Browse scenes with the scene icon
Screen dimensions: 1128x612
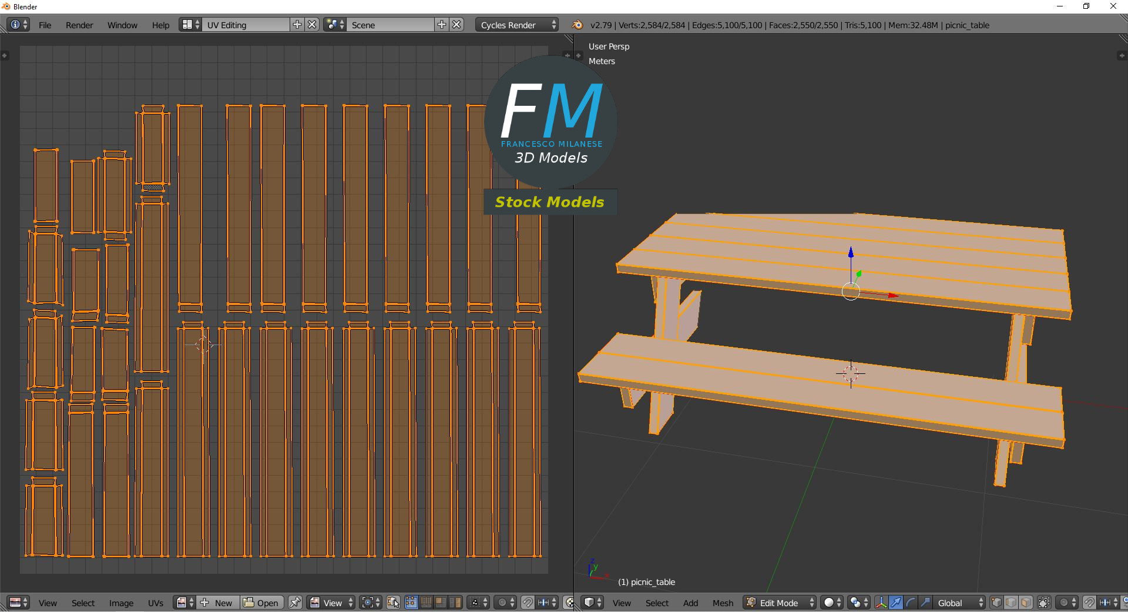335,25
